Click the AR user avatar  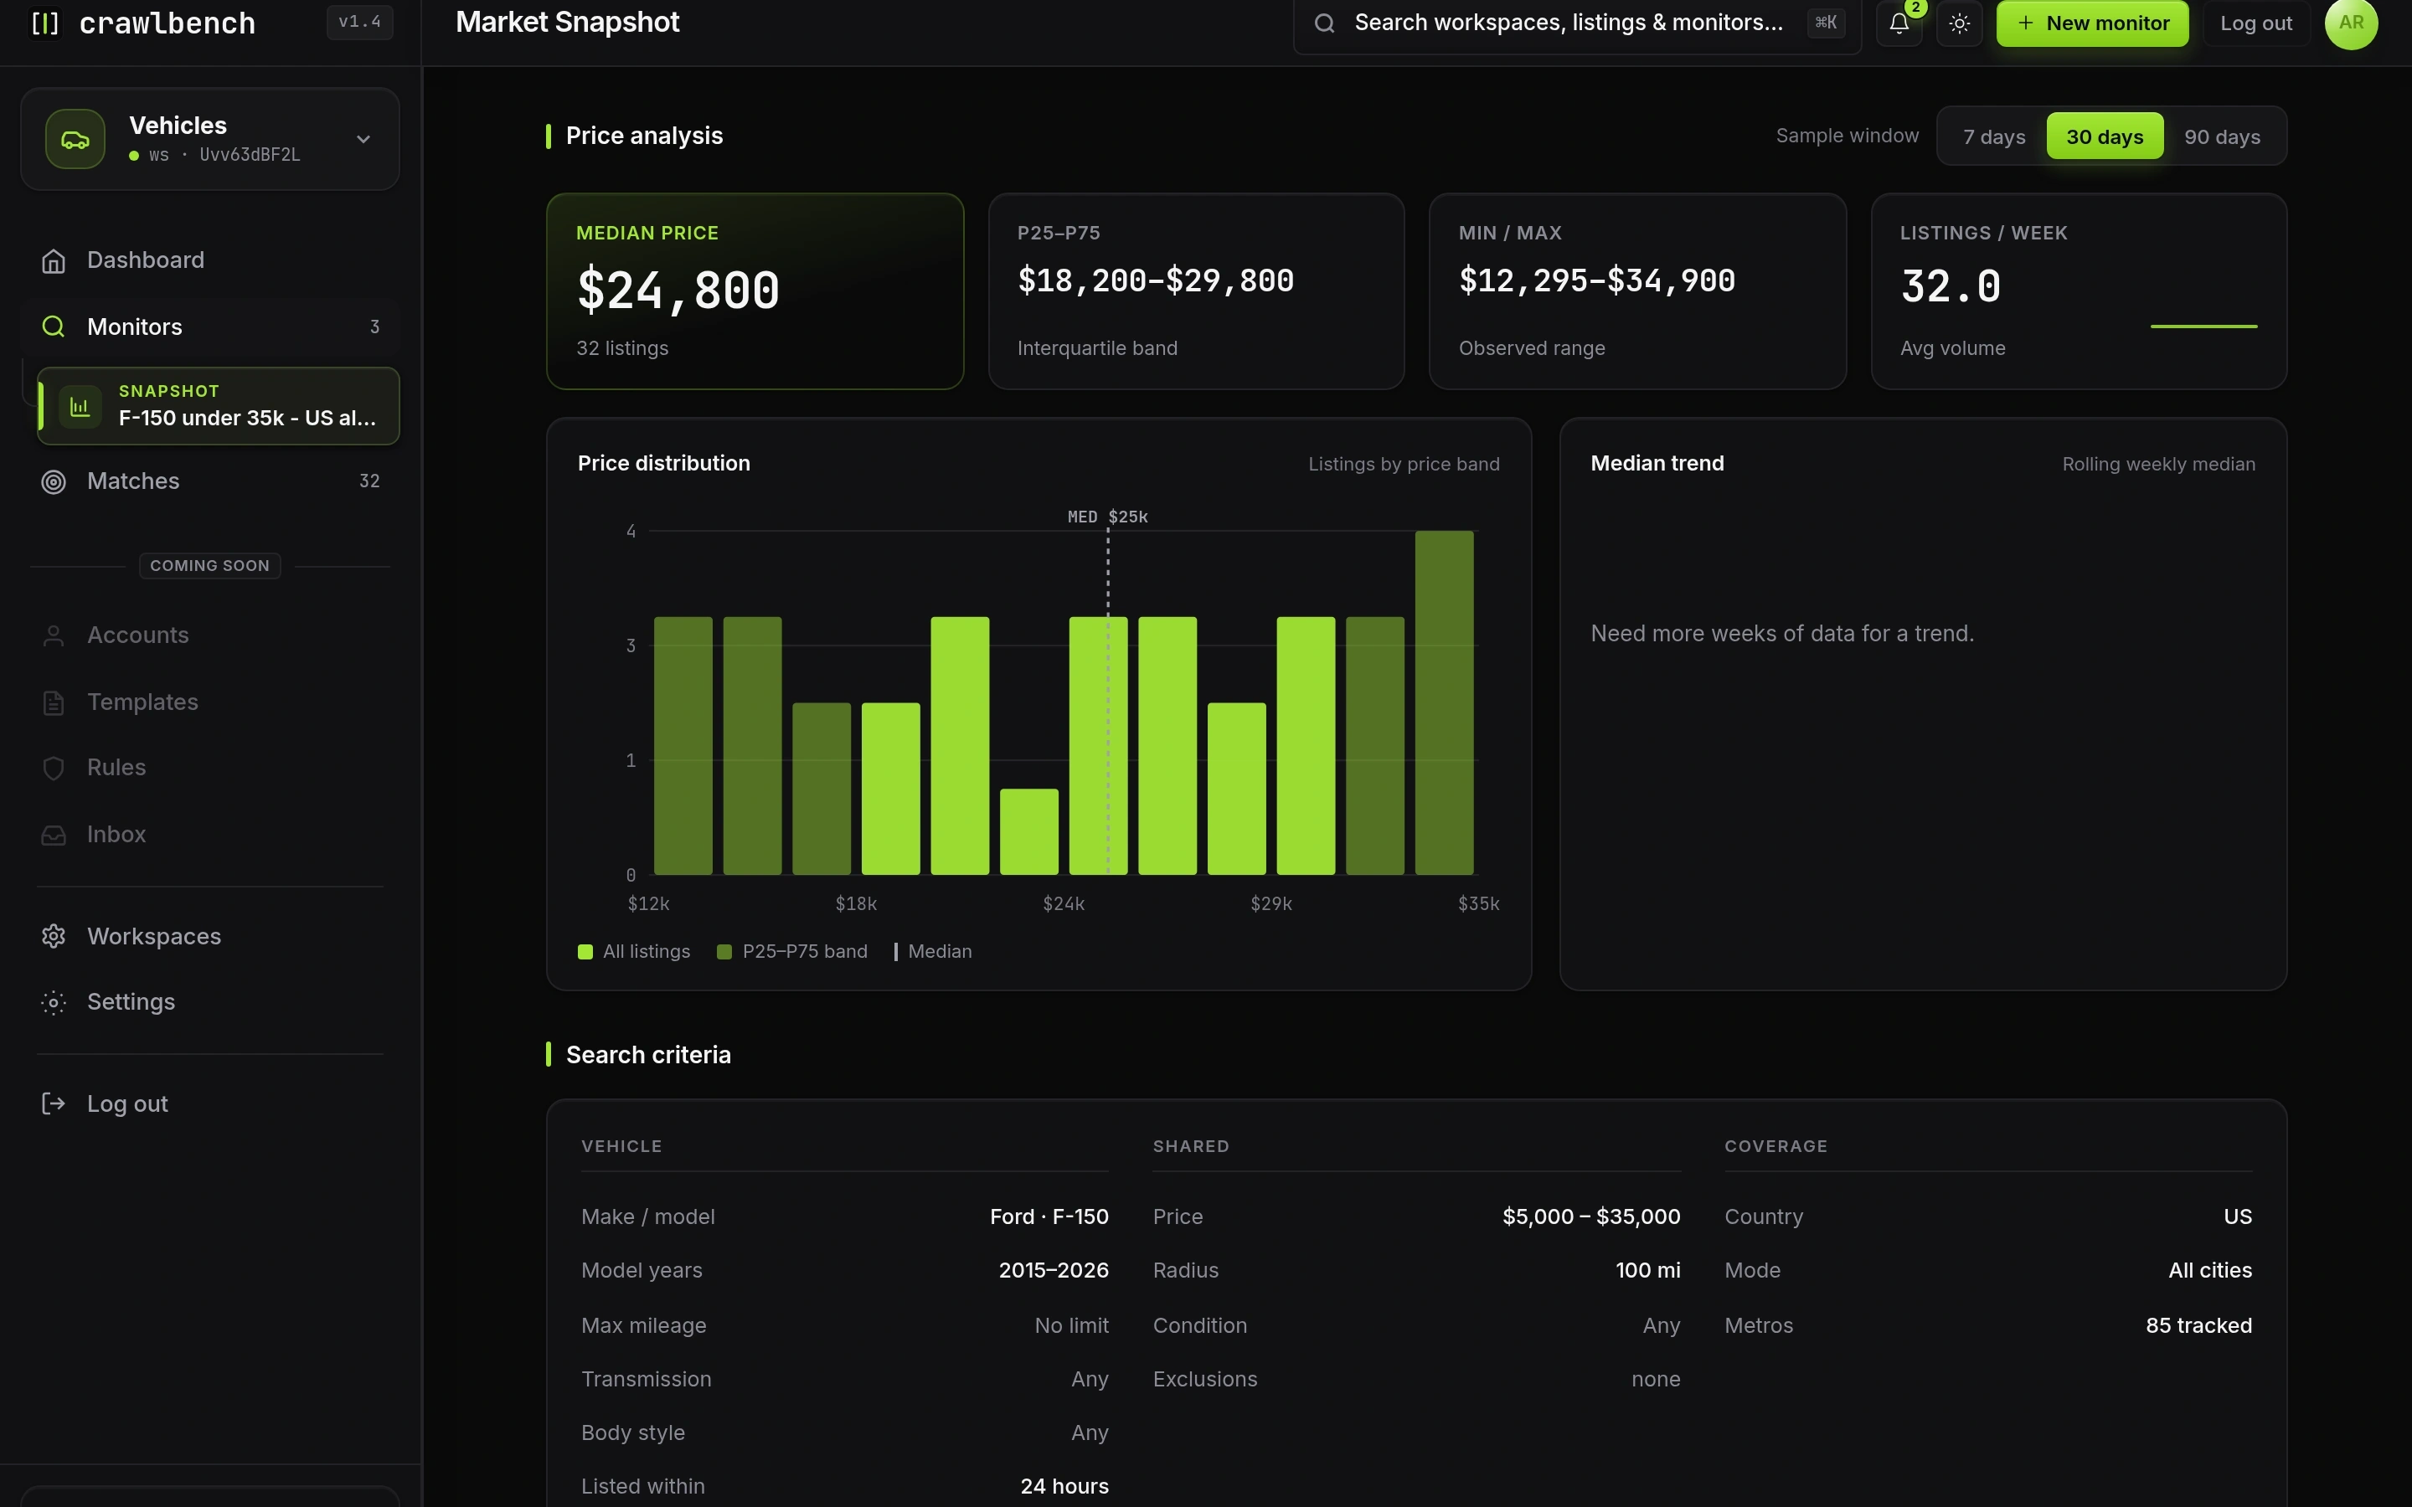[2351, 23]
